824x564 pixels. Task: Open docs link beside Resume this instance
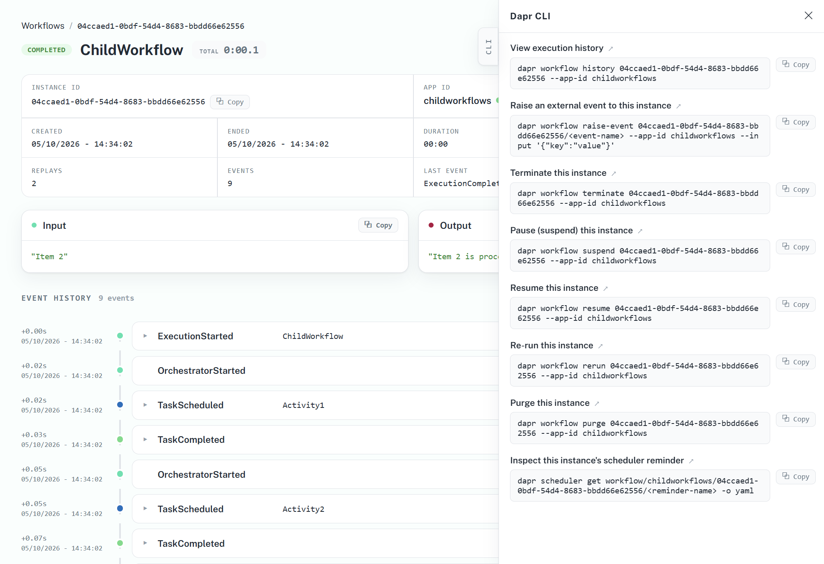[605, 289]
